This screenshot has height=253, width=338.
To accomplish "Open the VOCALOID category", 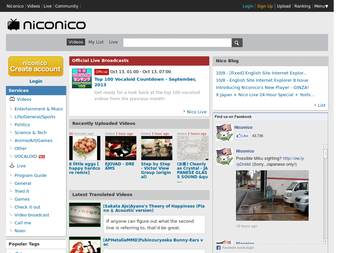I will pos(26,156).
